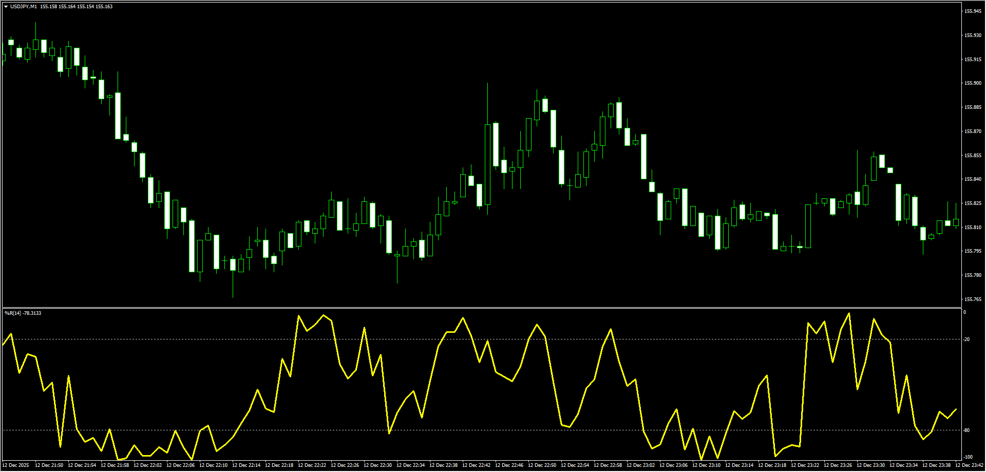This screenshot has width=986, height=472.
Task: Click the -80 label on indicator scale
Action: click(x=967, y=430)
